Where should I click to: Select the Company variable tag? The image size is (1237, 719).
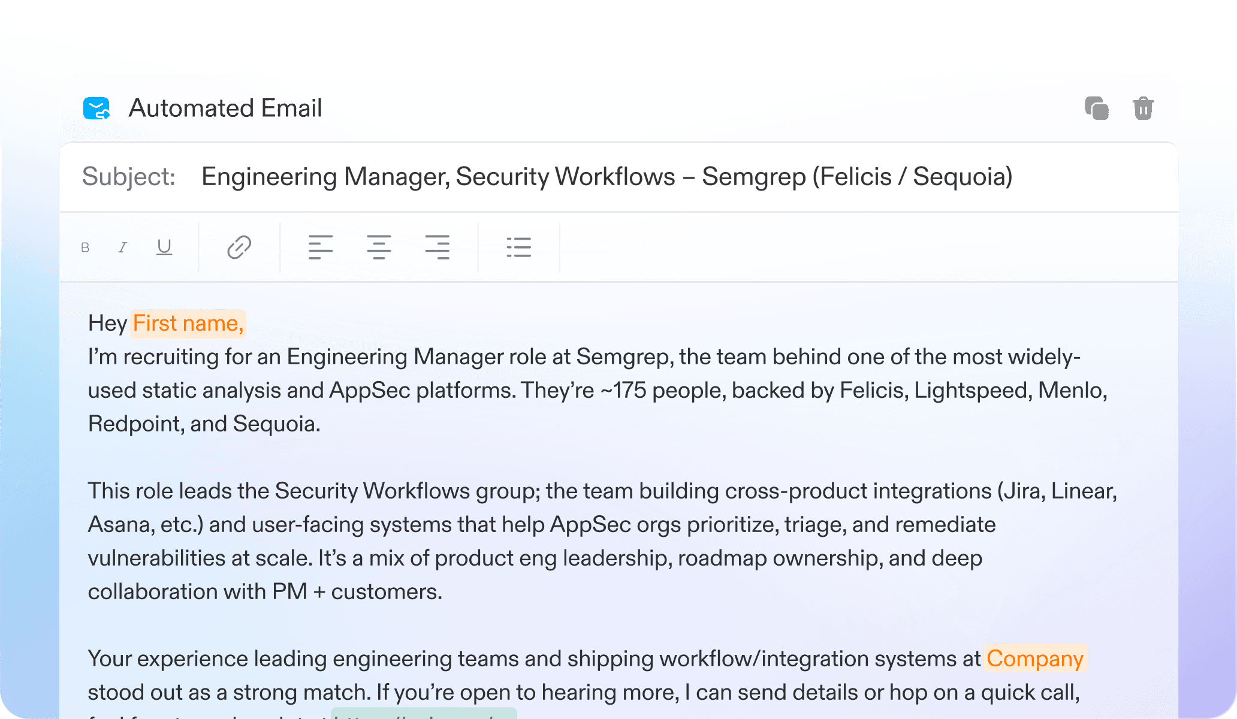pyautogui.click(x=1034, y=658)
